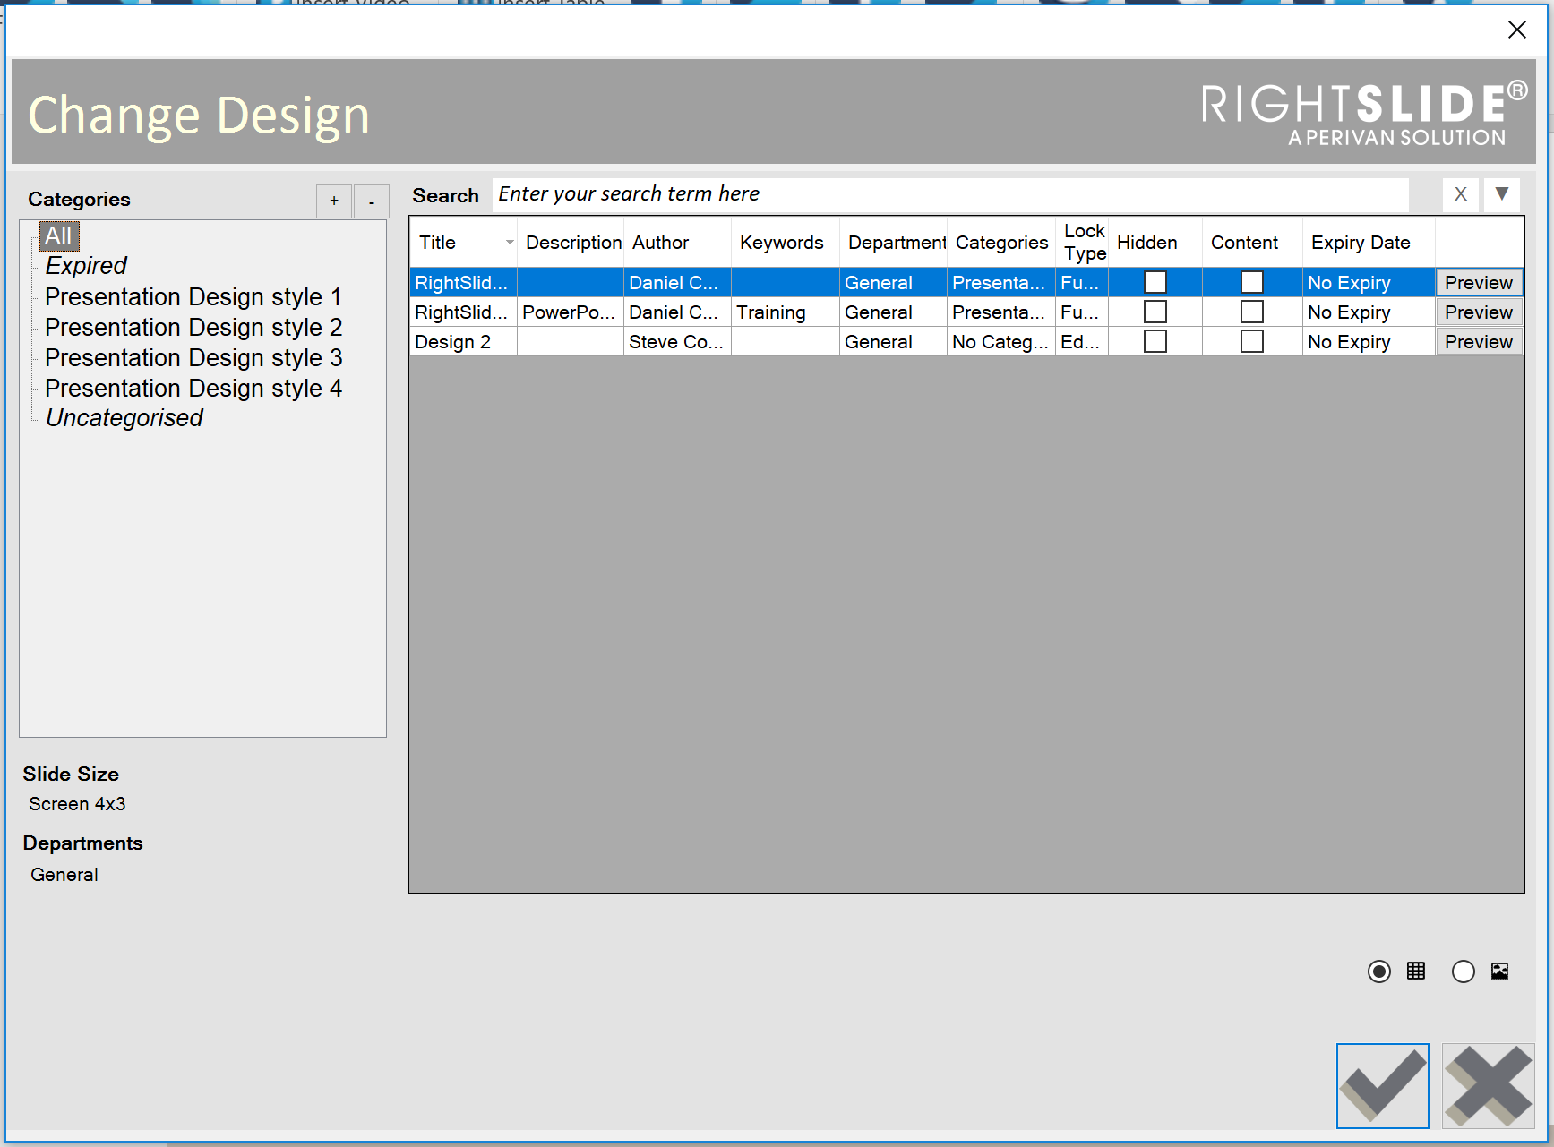Toggle Hidden checkbox for Design 2 row

click(x=1155, y=341)
